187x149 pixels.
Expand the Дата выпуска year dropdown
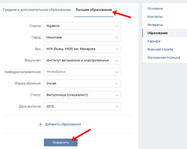[82, 106]
